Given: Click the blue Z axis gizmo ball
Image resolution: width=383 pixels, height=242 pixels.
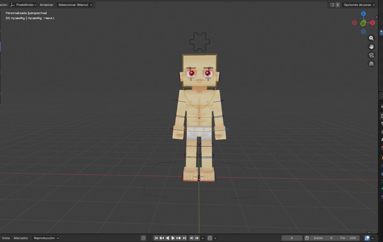Looking at the screenshot, I should (363, 14).
